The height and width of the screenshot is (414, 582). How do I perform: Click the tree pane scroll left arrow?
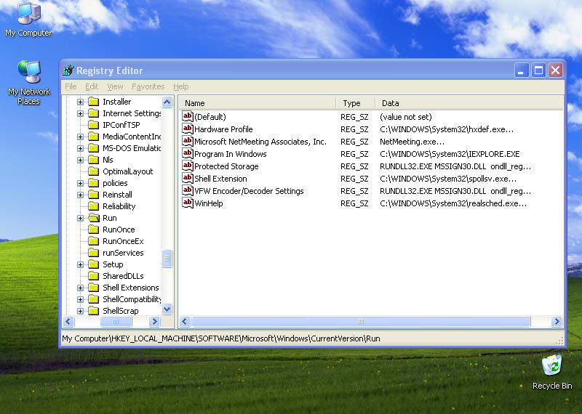point(68,321)
